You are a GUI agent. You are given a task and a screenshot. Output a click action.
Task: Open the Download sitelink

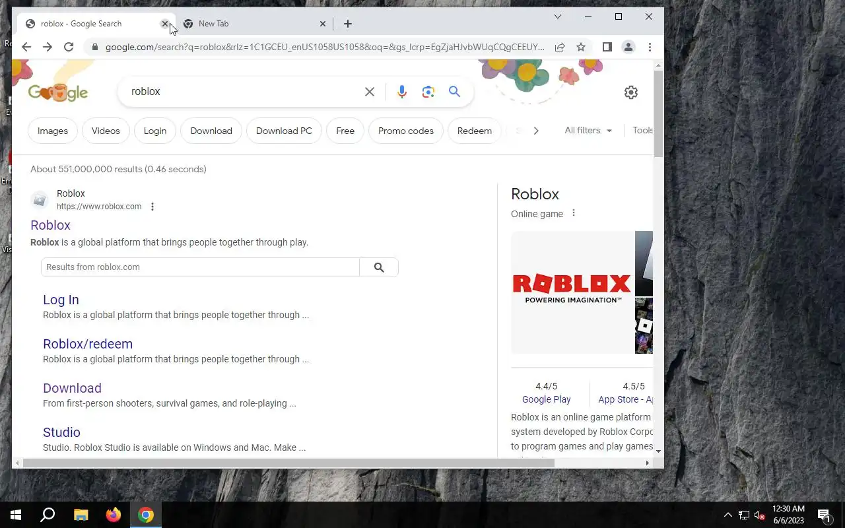pyautogui.click(x=72, y=388)
